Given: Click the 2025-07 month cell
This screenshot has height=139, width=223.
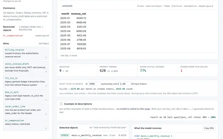Looking at the screenshot, I should pos(65,44).
